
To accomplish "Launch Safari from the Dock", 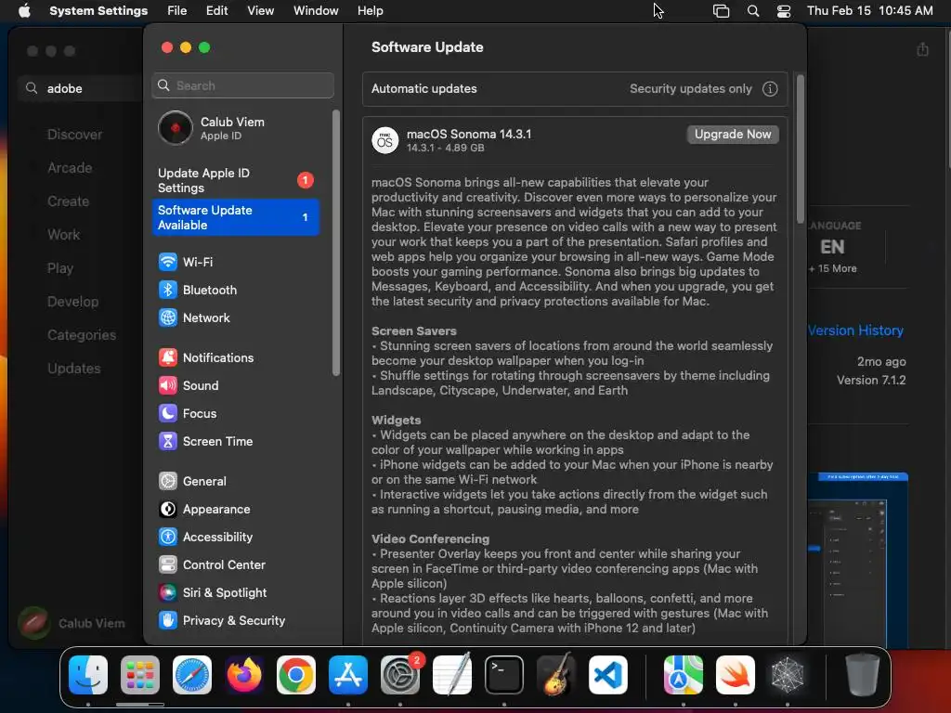I will tap(192, 675).
